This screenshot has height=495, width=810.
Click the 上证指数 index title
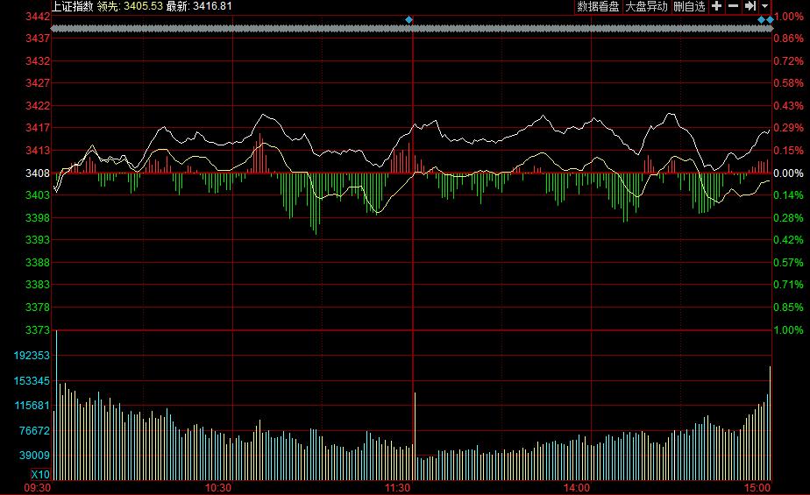(x=72, y=6)
